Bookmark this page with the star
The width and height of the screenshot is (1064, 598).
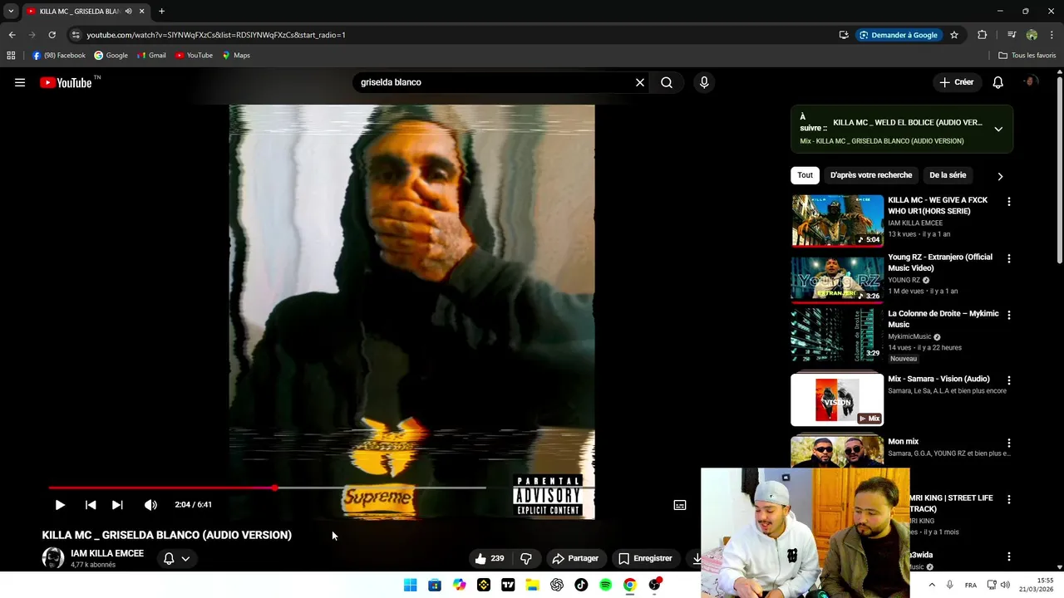[954, 35]
